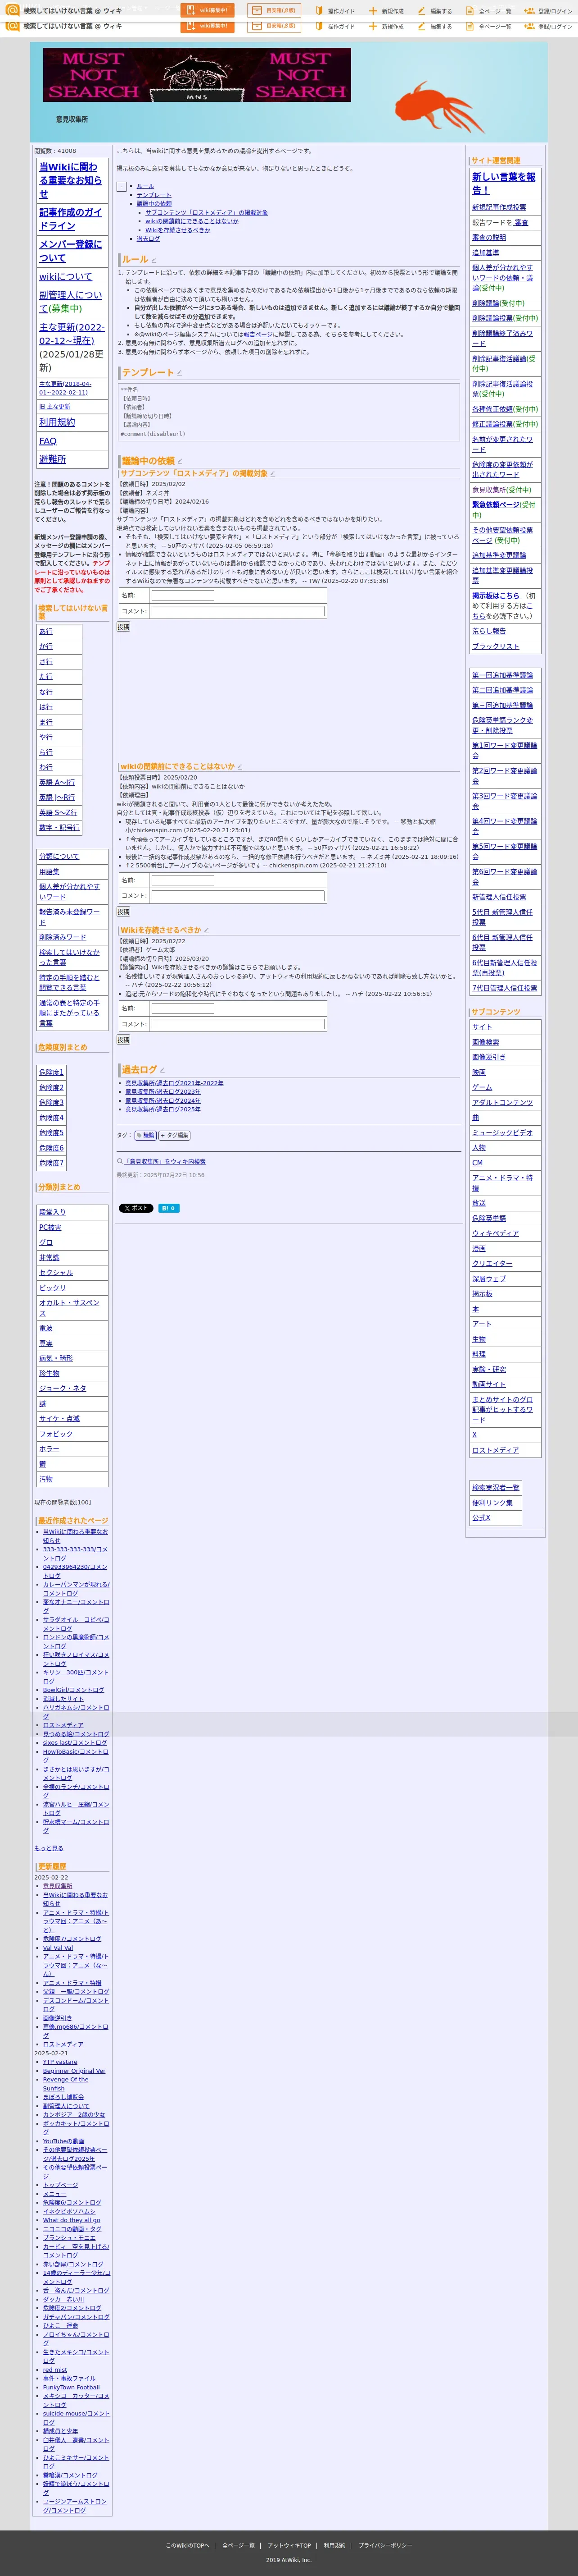Open 第一回追加基準議論 in the right sidebar
Image resolution: width=578 pixels, height=2576 pixels.
point(502,675)
